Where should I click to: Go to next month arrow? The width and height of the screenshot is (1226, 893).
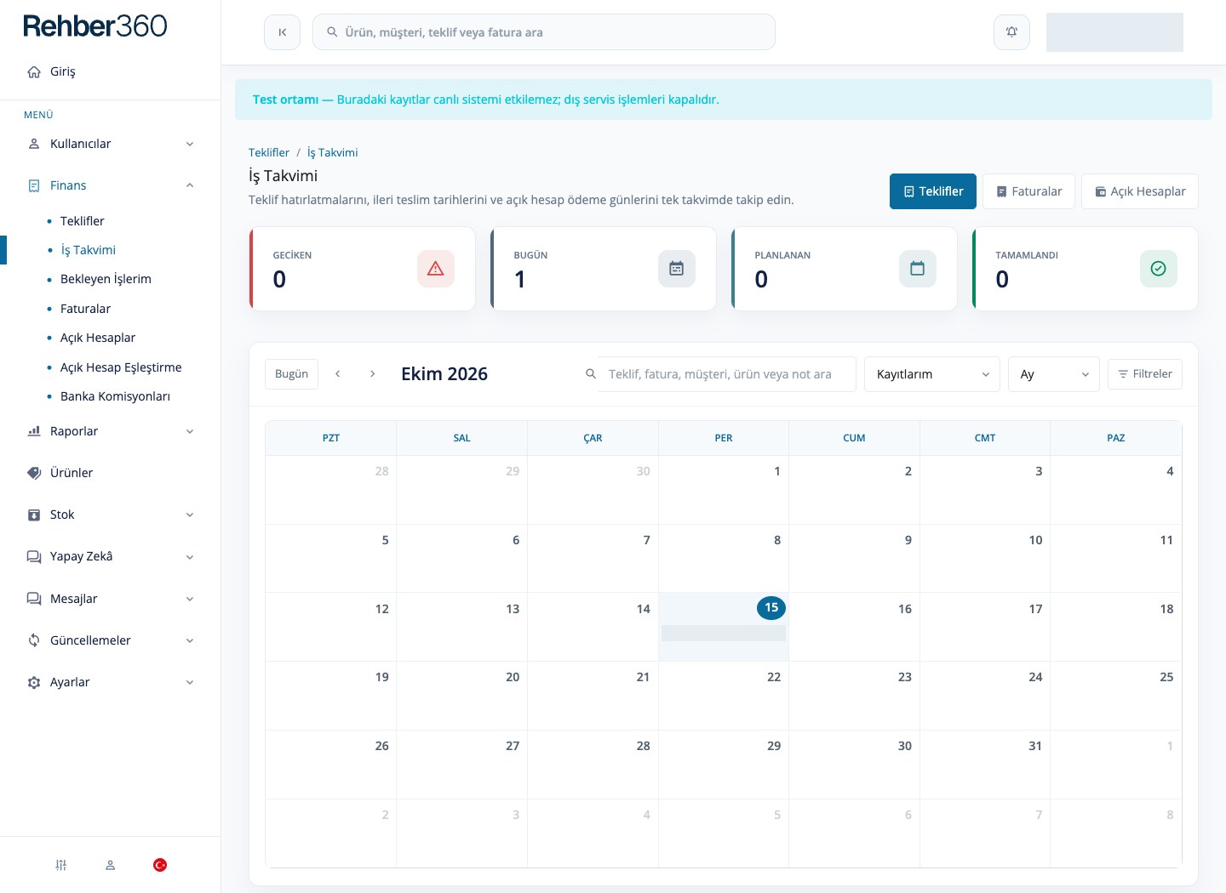pyautogui.click(x=372, y=374)
